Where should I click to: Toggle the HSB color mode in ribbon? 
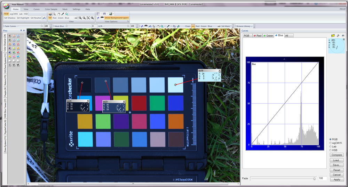coord(26,14)
